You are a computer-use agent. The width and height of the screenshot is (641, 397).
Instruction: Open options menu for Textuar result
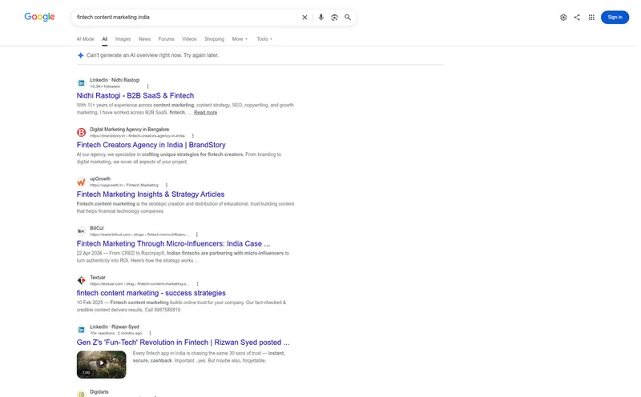click(197, 284)
